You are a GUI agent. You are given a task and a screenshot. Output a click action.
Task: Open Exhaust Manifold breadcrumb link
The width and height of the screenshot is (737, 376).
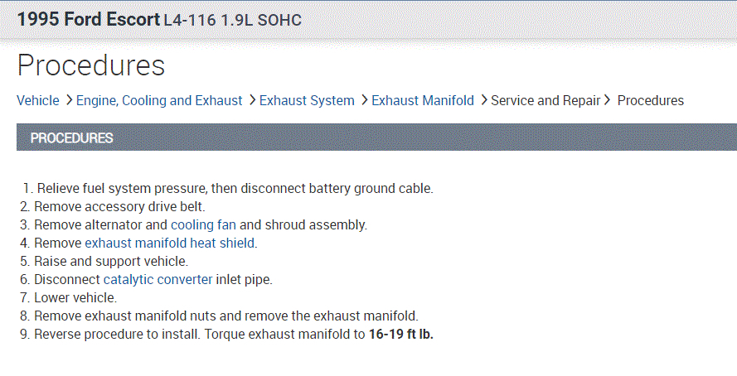tap(423, 100)
